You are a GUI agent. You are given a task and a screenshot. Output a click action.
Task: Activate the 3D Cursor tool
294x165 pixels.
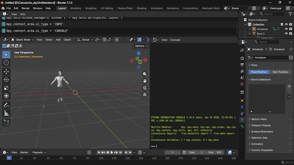pos(6,62)
